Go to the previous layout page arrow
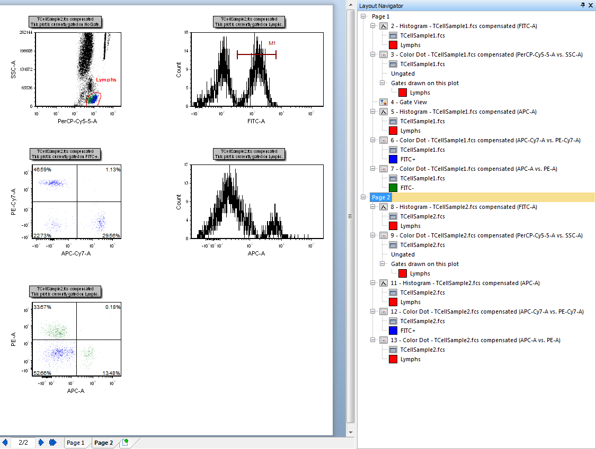596x449 pixels. 5,442
